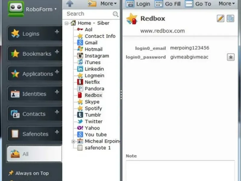Screen dimensions: 241x181
Task: Select the safenote 1 entry
Action: click(x=94, y=148)
